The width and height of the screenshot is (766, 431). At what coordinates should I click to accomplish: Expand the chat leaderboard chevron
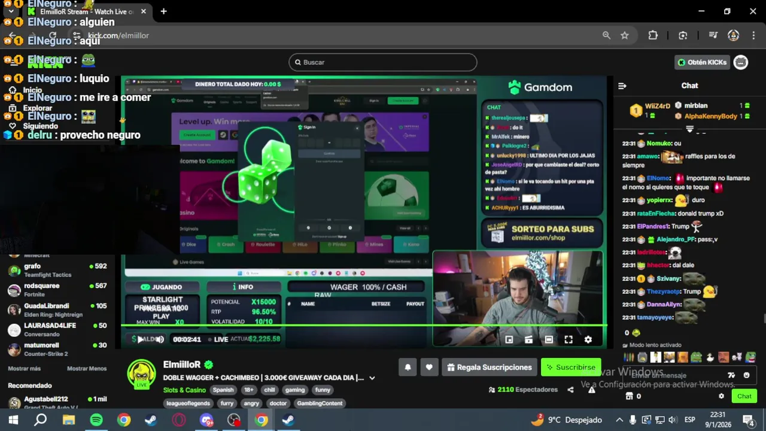(689, 128)
